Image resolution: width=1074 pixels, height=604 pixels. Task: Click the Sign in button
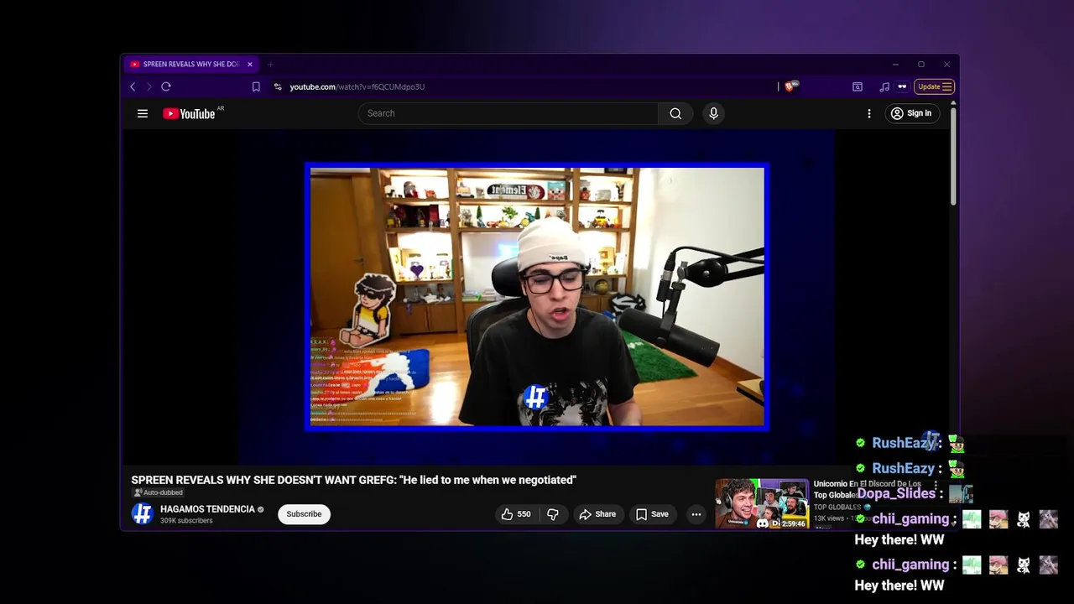[x=911, y=113]
